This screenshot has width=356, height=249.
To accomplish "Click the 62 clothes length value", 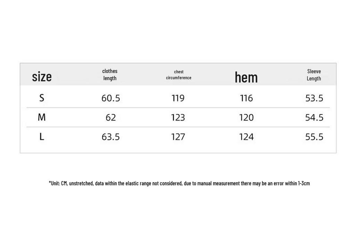I will click(x=111, y=118).
